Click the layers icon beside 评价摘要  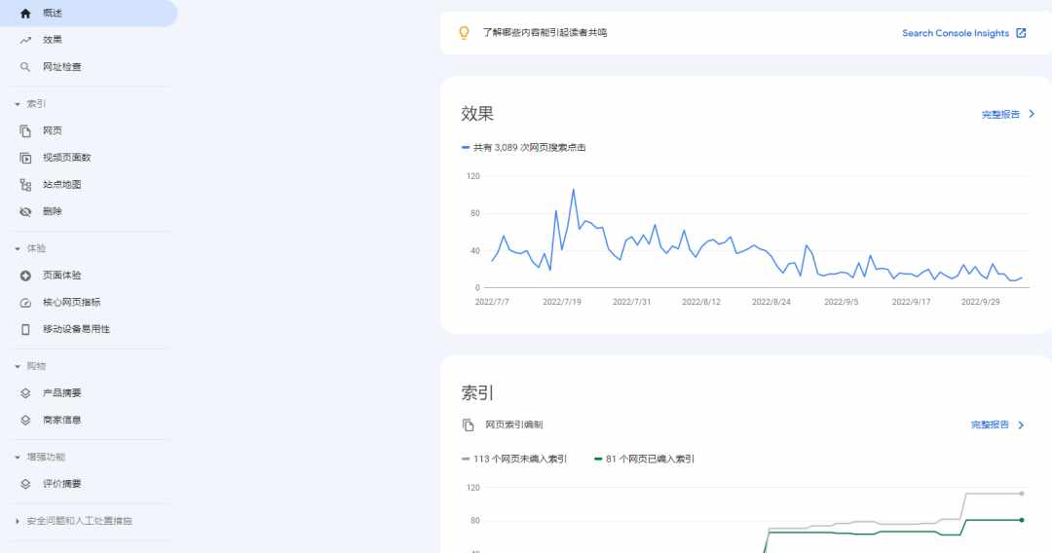point(25,484)
